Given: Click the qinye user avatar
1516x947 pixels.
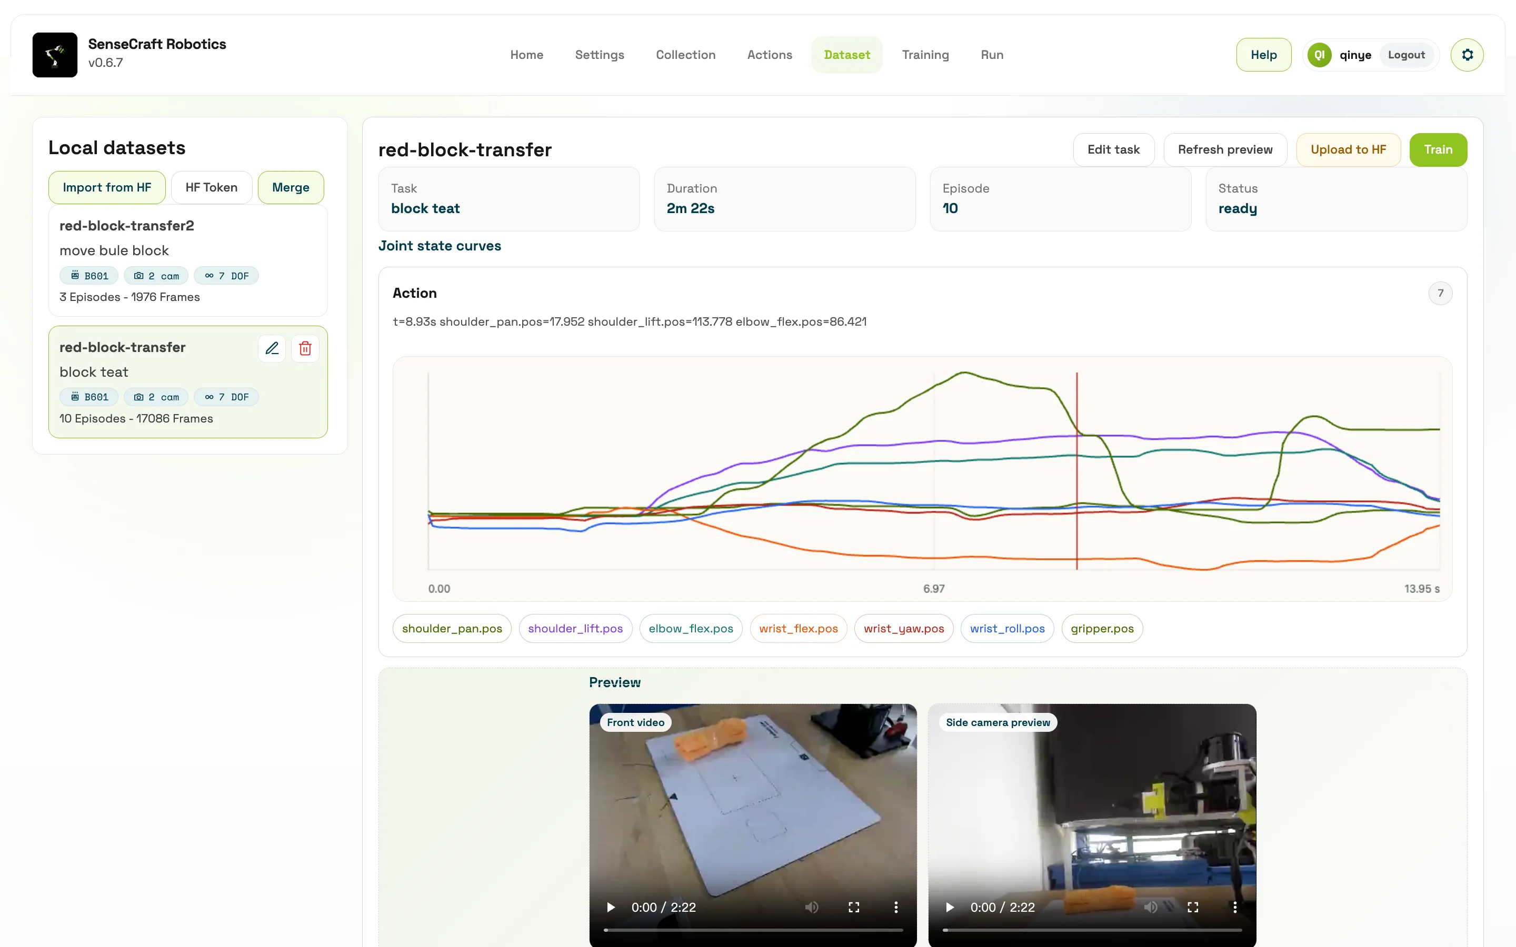Looking at the screenshot, I should tap(1319, 55).
